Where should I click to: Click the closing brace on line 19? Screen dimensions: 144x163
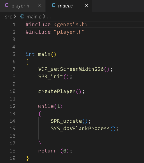(27, 158)
